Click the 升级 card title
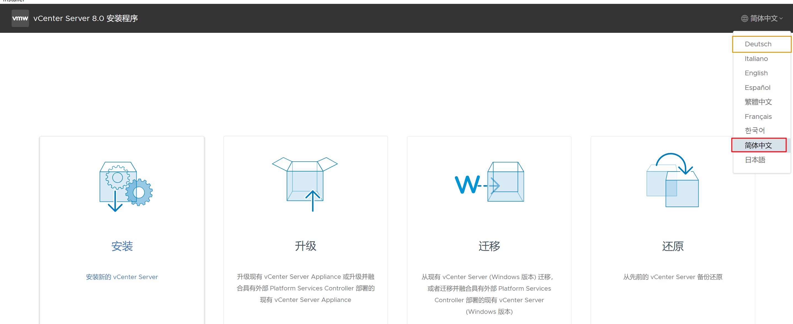This screenshot has width=793, height=324. [x=305, y=246]
